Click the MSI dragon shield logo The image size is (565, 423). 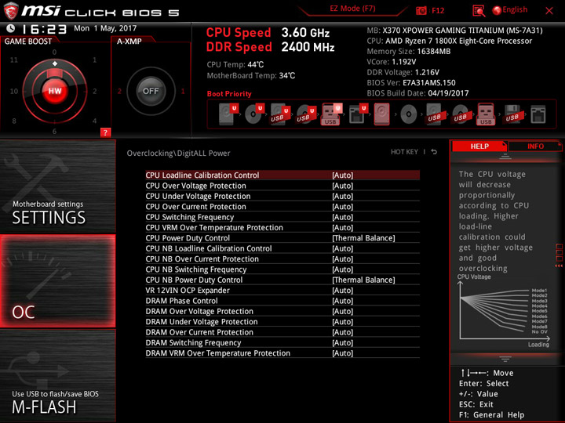(x=11, y=11)
